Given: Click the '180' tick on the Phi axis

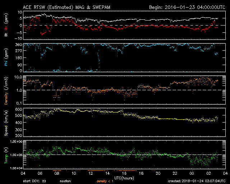Looking at the screenshot, I should click(19, 58).
